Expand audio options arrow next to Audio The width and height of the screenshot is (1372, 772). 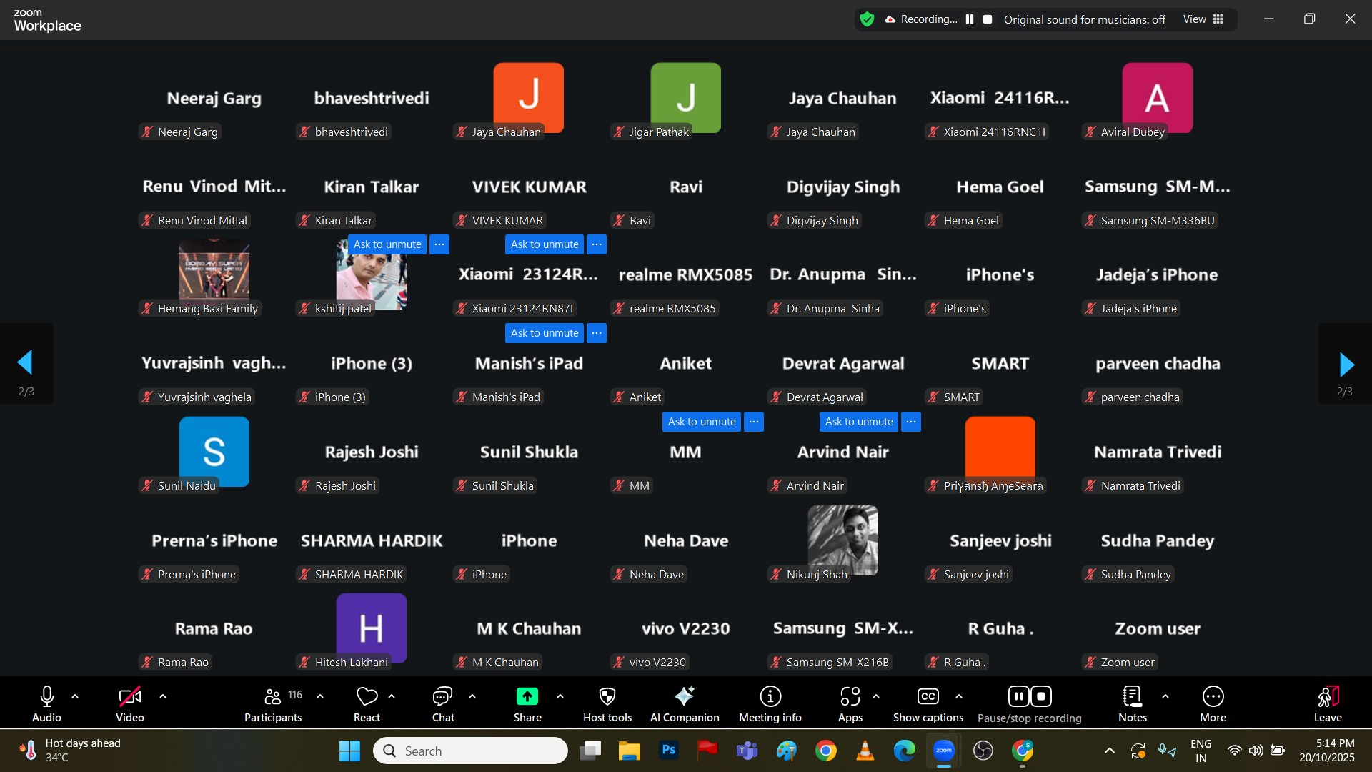[x=75, y=696]
